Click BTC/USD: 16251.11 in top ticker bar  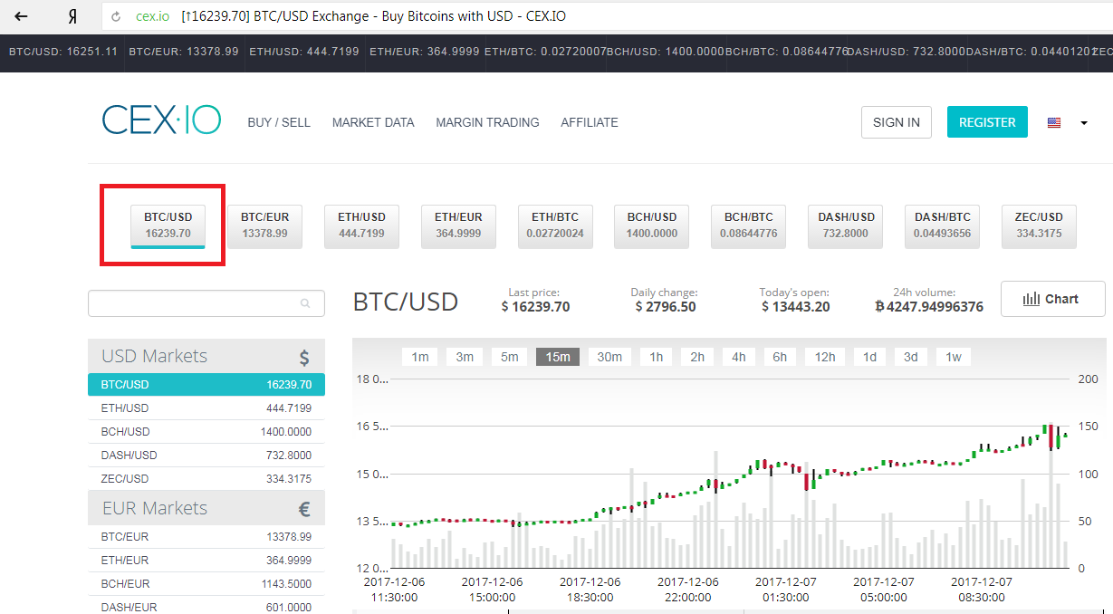(x=63, y=52)
